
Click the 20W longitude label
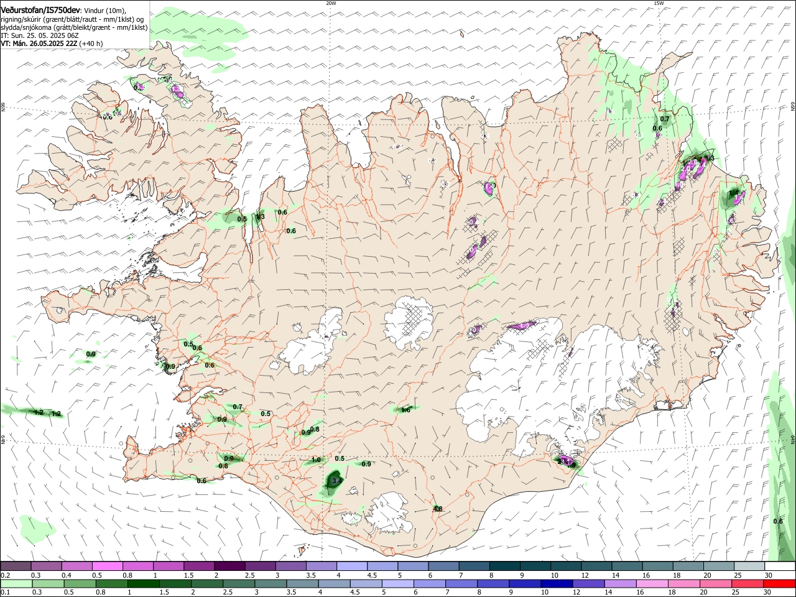(331, 3)
